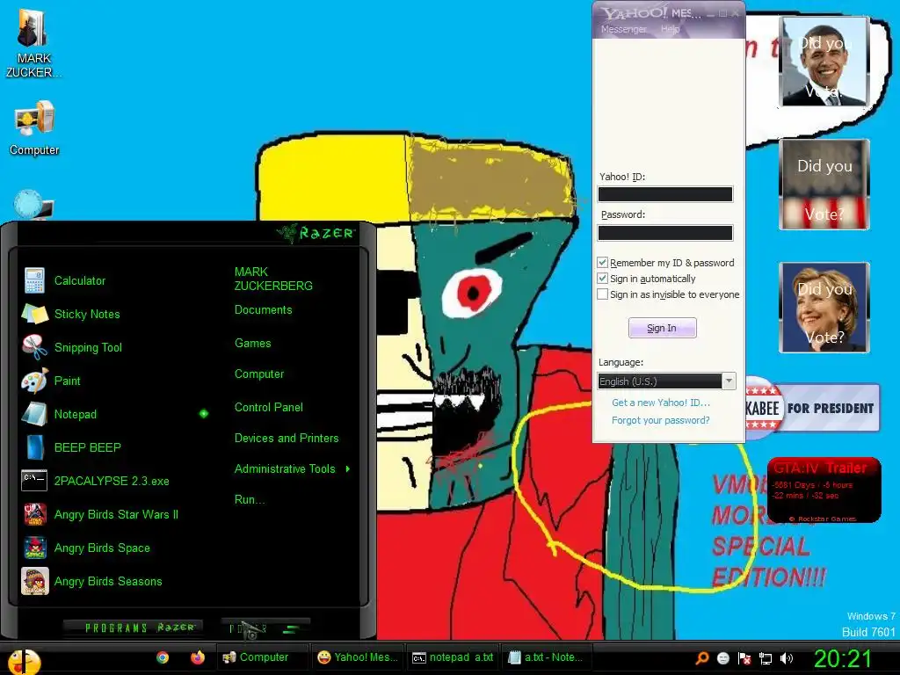Open the Computer desktop icon
The height and width of the screenshot is (675, 900).
click(x=34, y=128)
